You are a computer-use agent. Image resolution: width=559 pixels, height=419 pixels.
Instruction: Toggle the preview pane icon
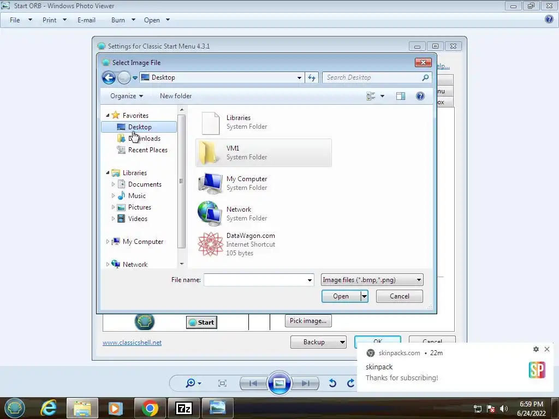pos(400,96)
